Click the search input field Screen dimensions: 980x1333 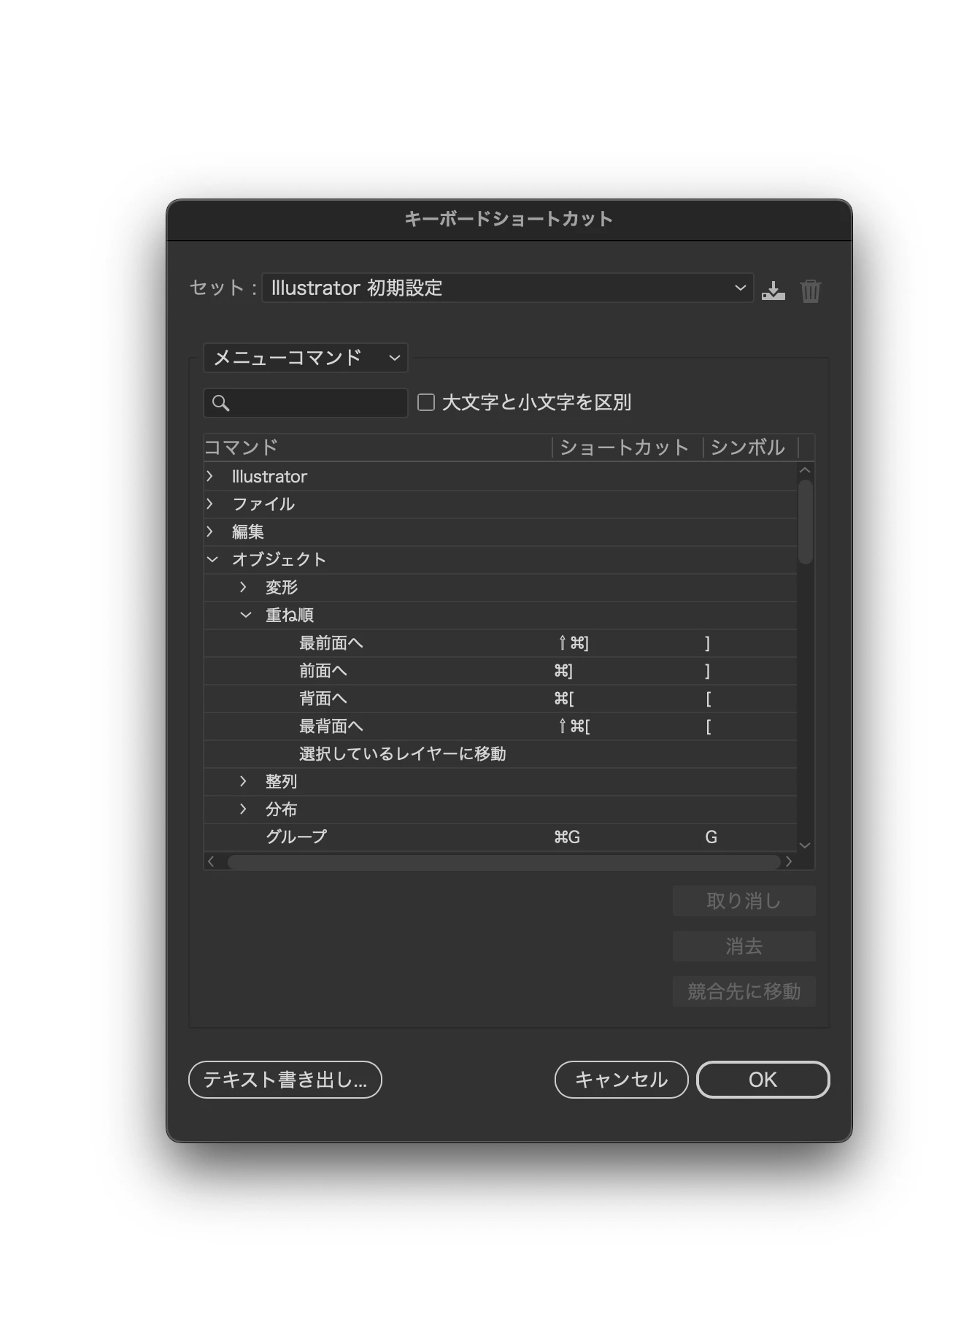tap(305, 403)
